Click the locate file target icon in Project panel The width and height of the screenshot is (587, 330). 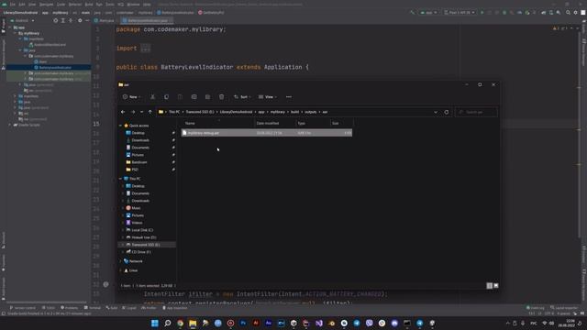[x=55, y=20]
